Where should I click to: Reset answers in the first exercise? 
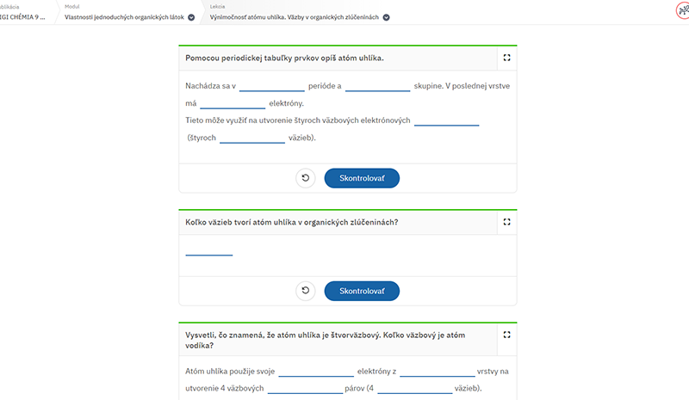tap(306, 178)
